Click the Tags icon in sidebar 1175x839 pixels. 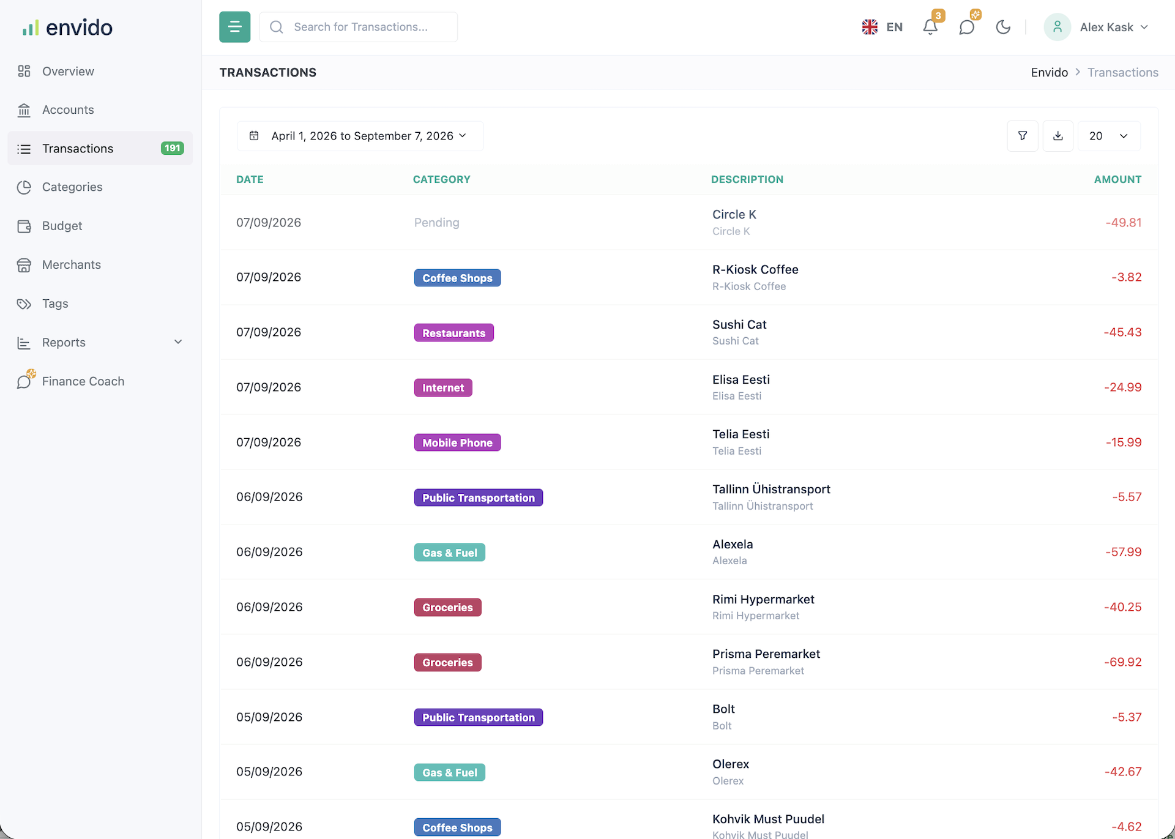point(24,304)
